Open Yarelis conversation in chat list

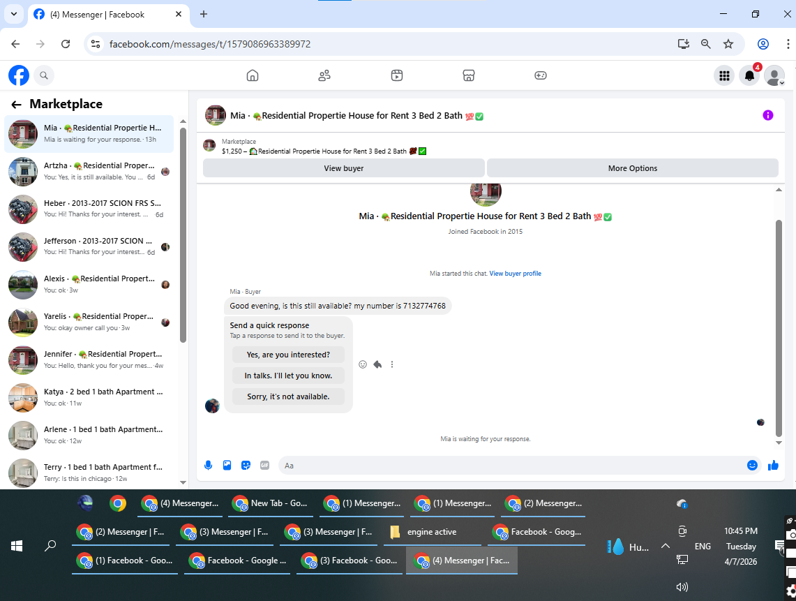click(89, 322)
